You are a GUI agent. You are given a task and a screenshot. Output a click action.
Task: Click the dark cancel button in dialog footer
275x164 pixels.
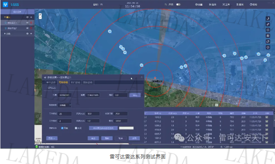click(120, 139)
